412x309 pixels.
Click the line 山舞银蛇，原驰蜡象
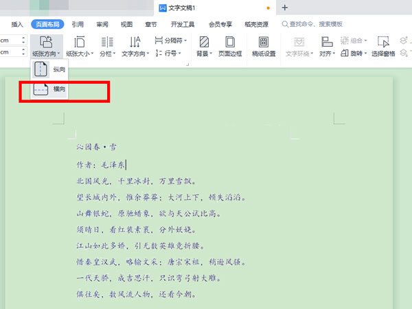pyautogui.click(x=148, y=214)
